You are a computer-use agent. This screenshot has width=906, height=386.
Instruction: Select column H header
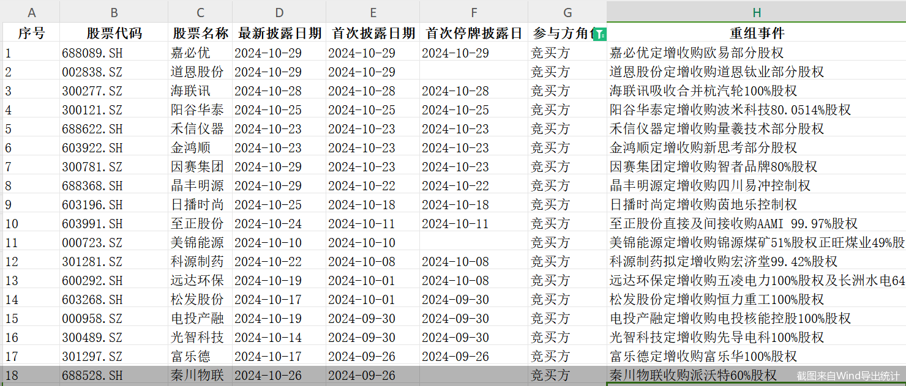(x=757, y=13)
